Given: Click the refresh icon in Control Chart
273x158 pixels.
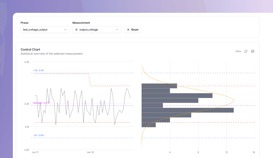Looking at the screenshot, I should 246,51.
